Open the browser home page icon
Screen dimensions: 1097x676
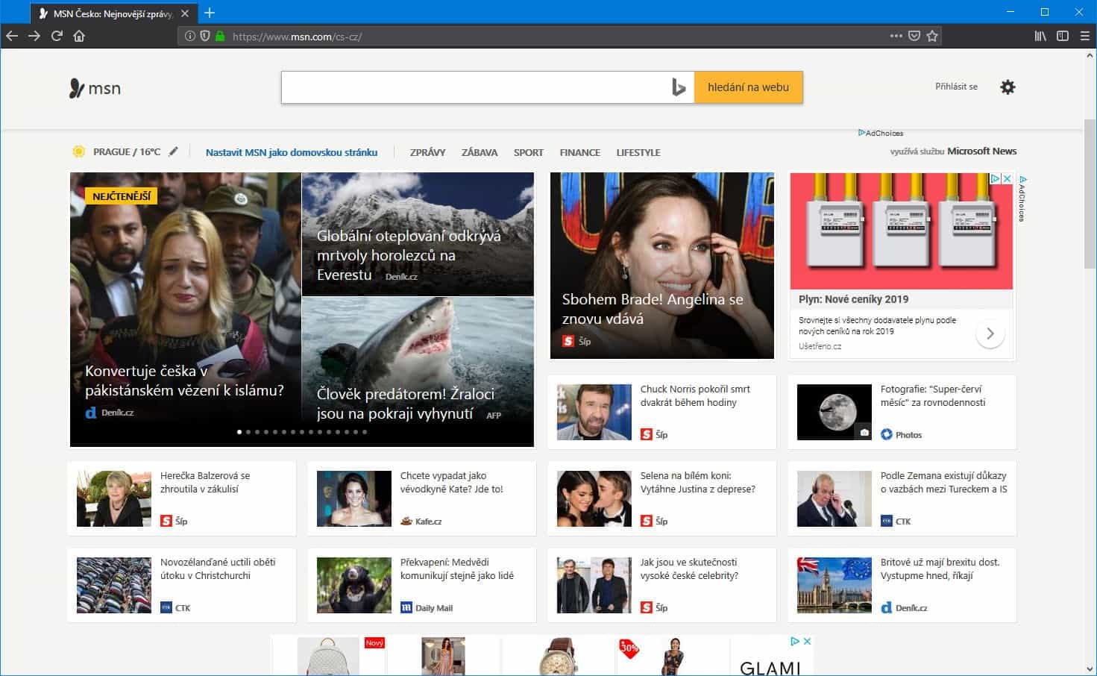tap(79, 36)
